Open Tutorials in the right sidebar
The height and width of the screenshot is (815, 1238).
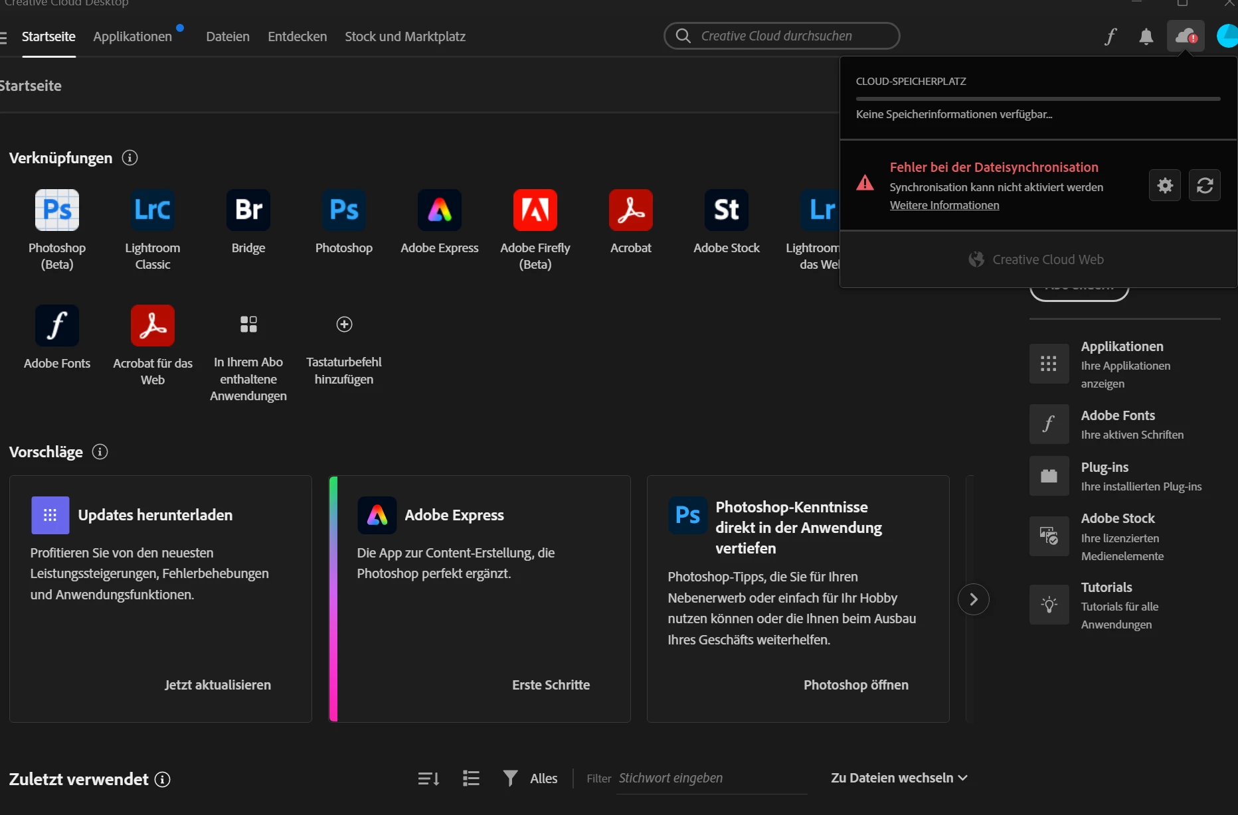[x=1124, y=605]
